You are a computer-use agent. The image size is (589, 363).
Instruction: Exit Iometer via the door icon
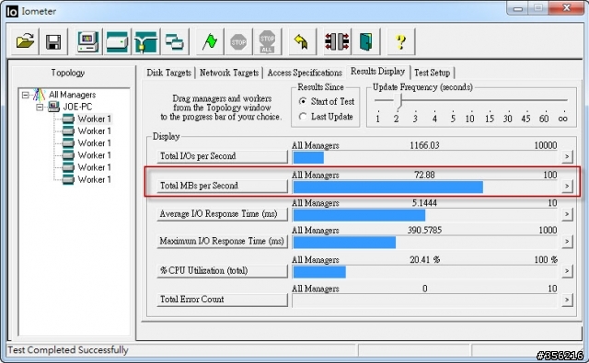[365, 41]
